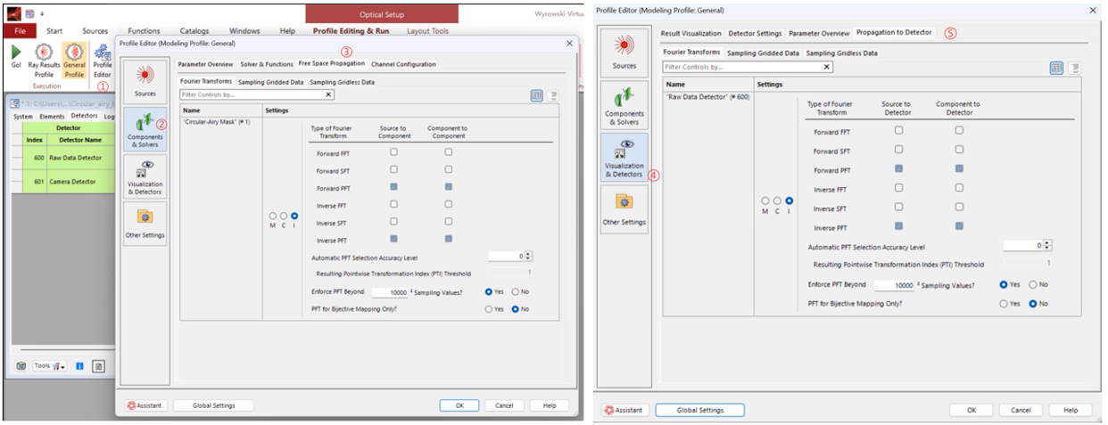
Task: Switch to the Channel Configuration tab
Action: coord(403,64)
